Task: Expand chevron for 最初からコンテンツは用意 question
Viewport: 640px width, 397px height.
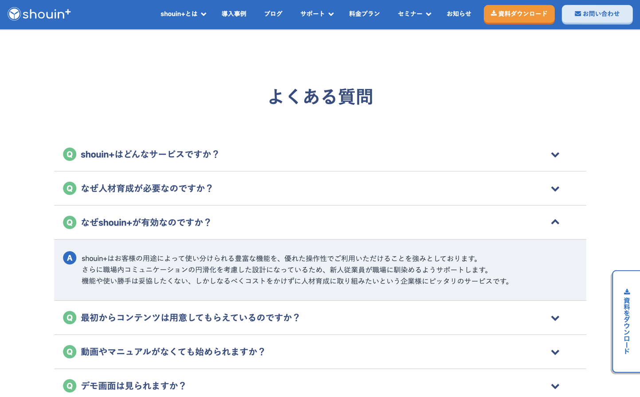Action: 555,318
